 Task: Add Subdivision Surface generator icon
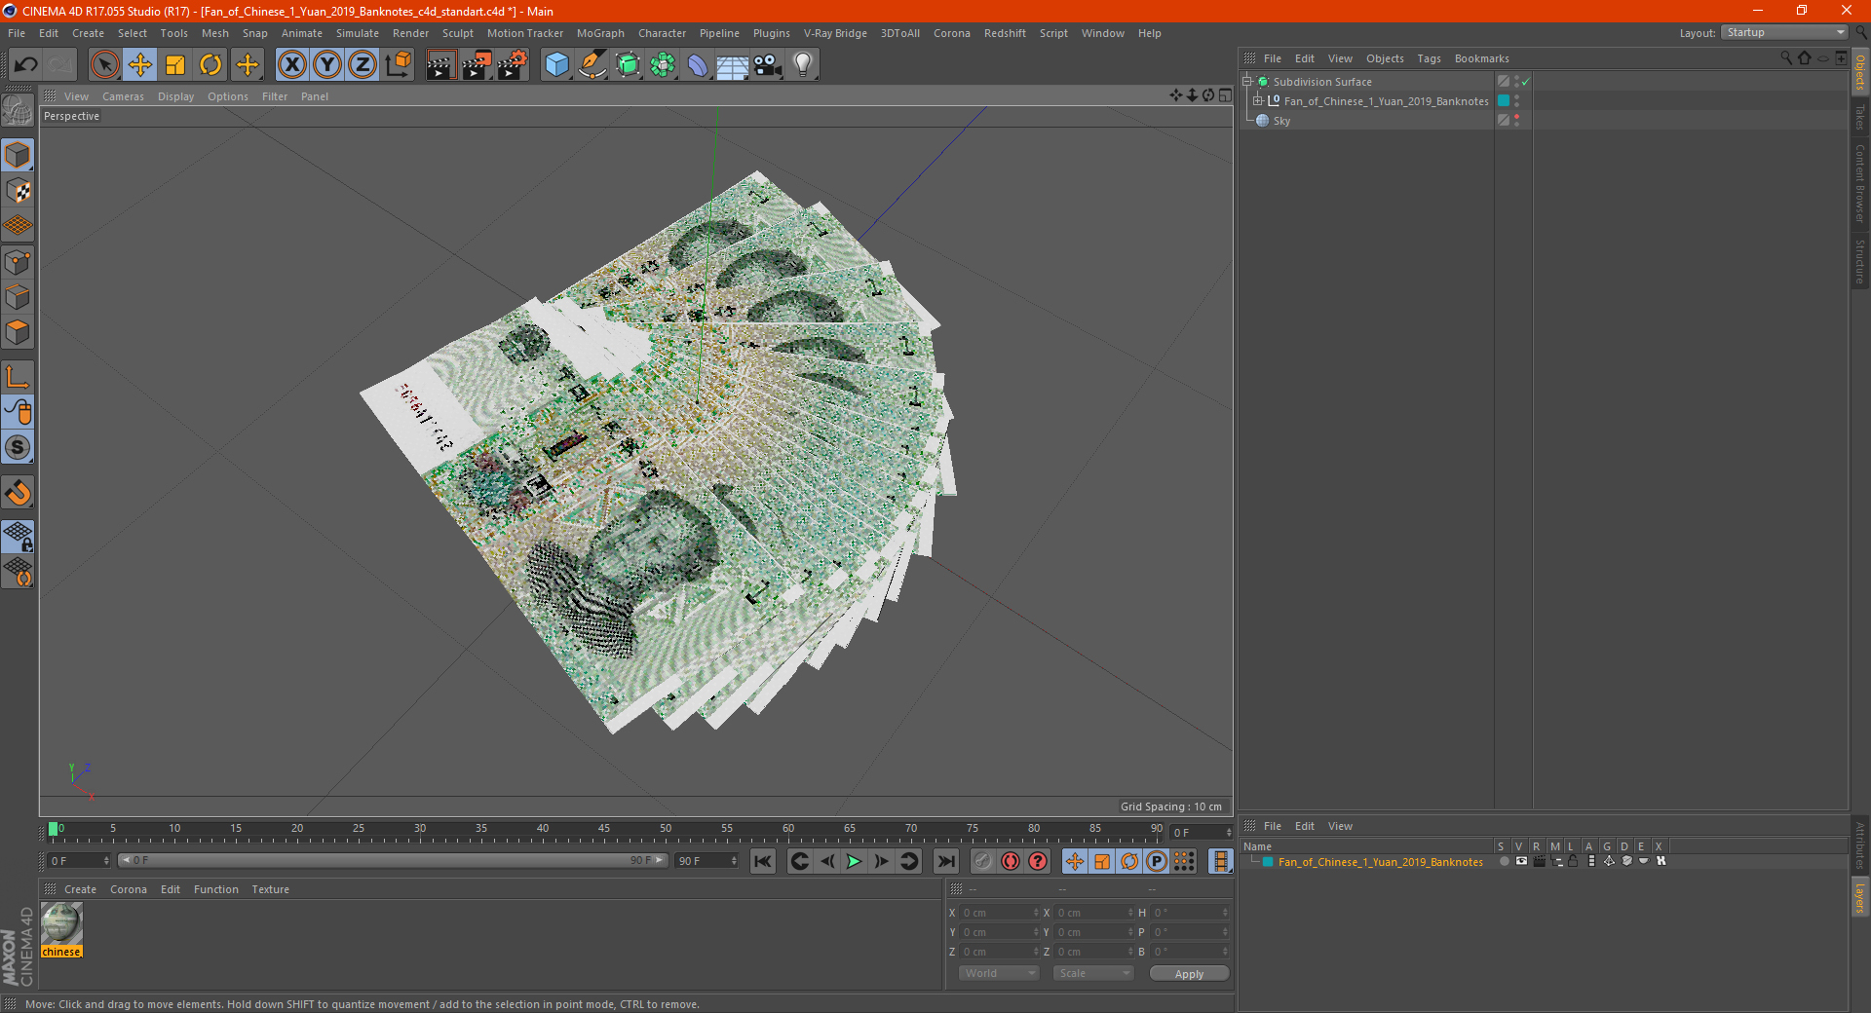628,65
